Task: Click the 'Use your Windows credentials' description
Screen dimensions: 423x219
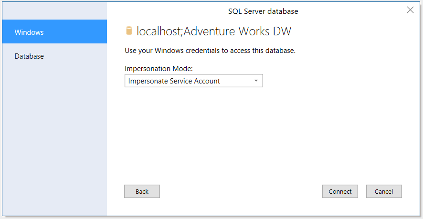Action: click(210, 51)
